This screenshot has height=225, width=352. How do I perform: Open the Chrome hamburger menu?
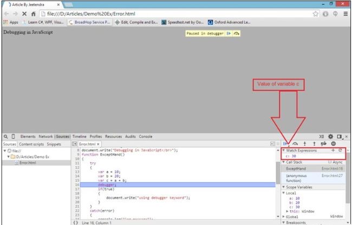346,14
